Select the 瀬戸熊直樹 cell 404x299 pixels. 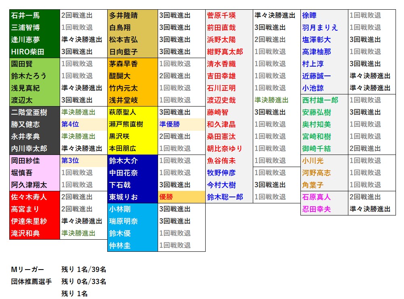pyautogui.click(x=132, y=125)
